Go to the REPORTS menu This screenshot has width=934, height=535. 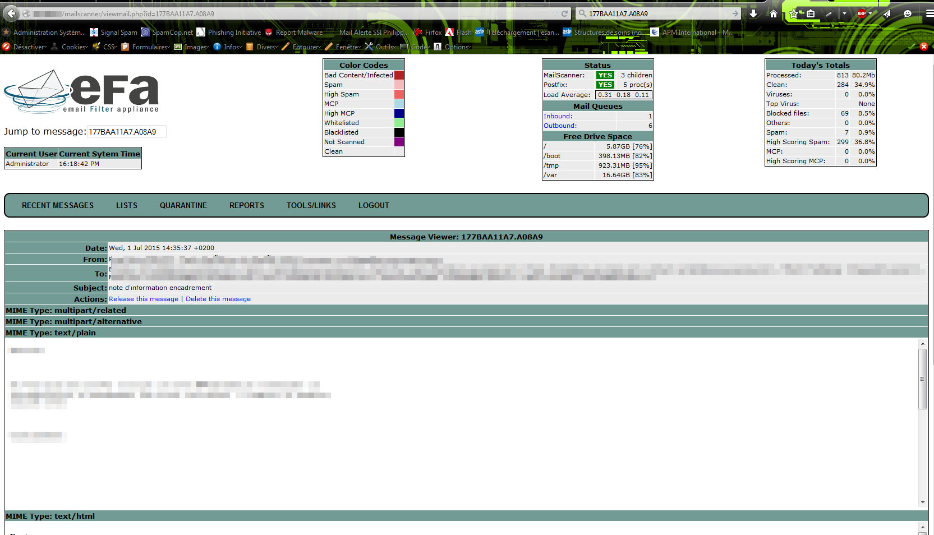pos(246,206)
